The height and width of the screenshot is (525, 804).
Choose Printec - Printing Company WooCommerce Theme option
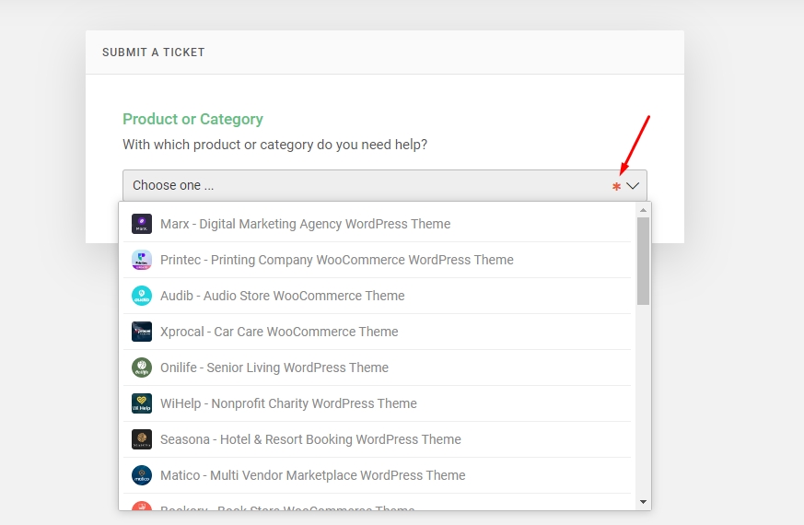click(x=336, y=260)
